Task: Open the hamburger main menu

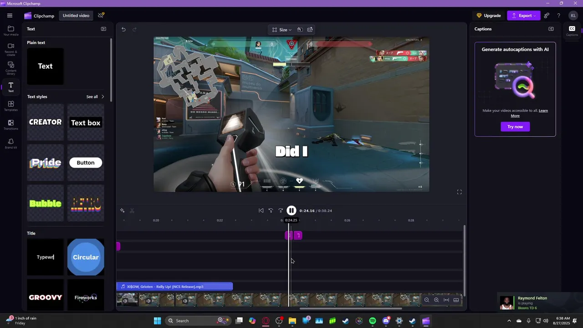Action: pos(10,15)
